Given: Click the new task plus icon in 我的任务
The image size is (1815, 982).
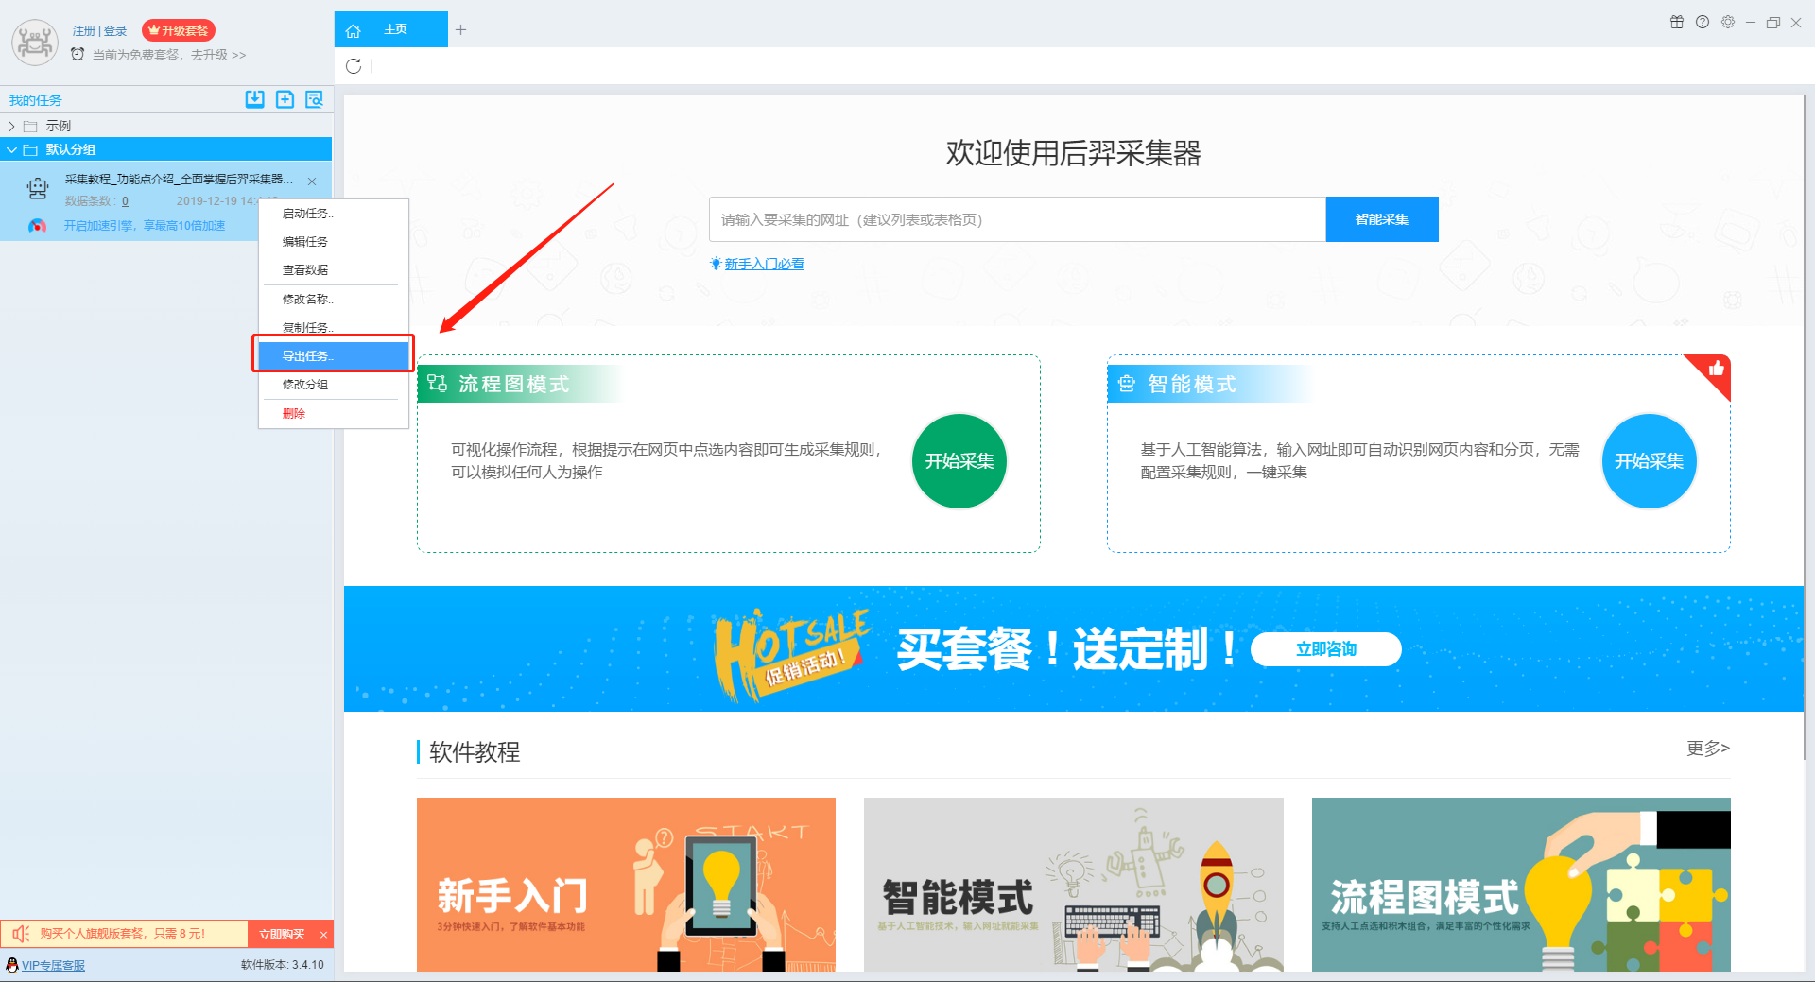Looking at the screenshot, I should pyautogui.click(x=285, y=99).
